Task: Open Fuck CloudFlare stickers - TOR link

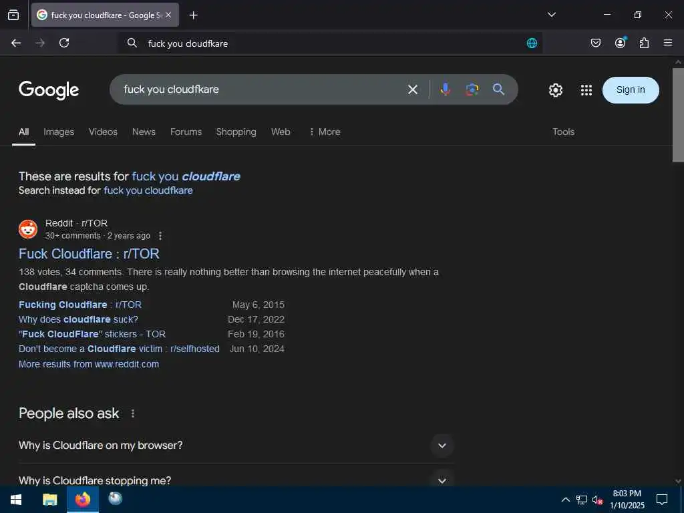Action: (x=92, y=334)
